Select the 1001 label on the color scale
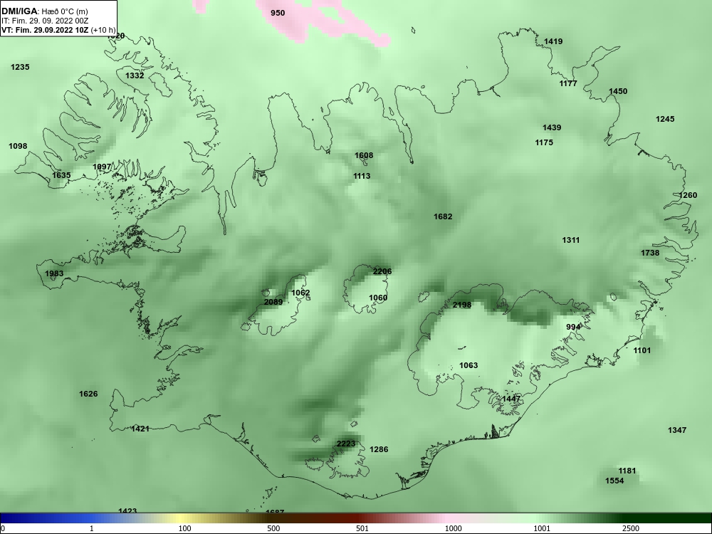 pos(542,528)
